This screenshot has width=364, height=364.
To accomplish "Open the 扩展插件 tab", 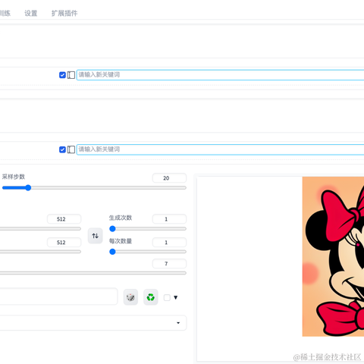I will 64,13.
